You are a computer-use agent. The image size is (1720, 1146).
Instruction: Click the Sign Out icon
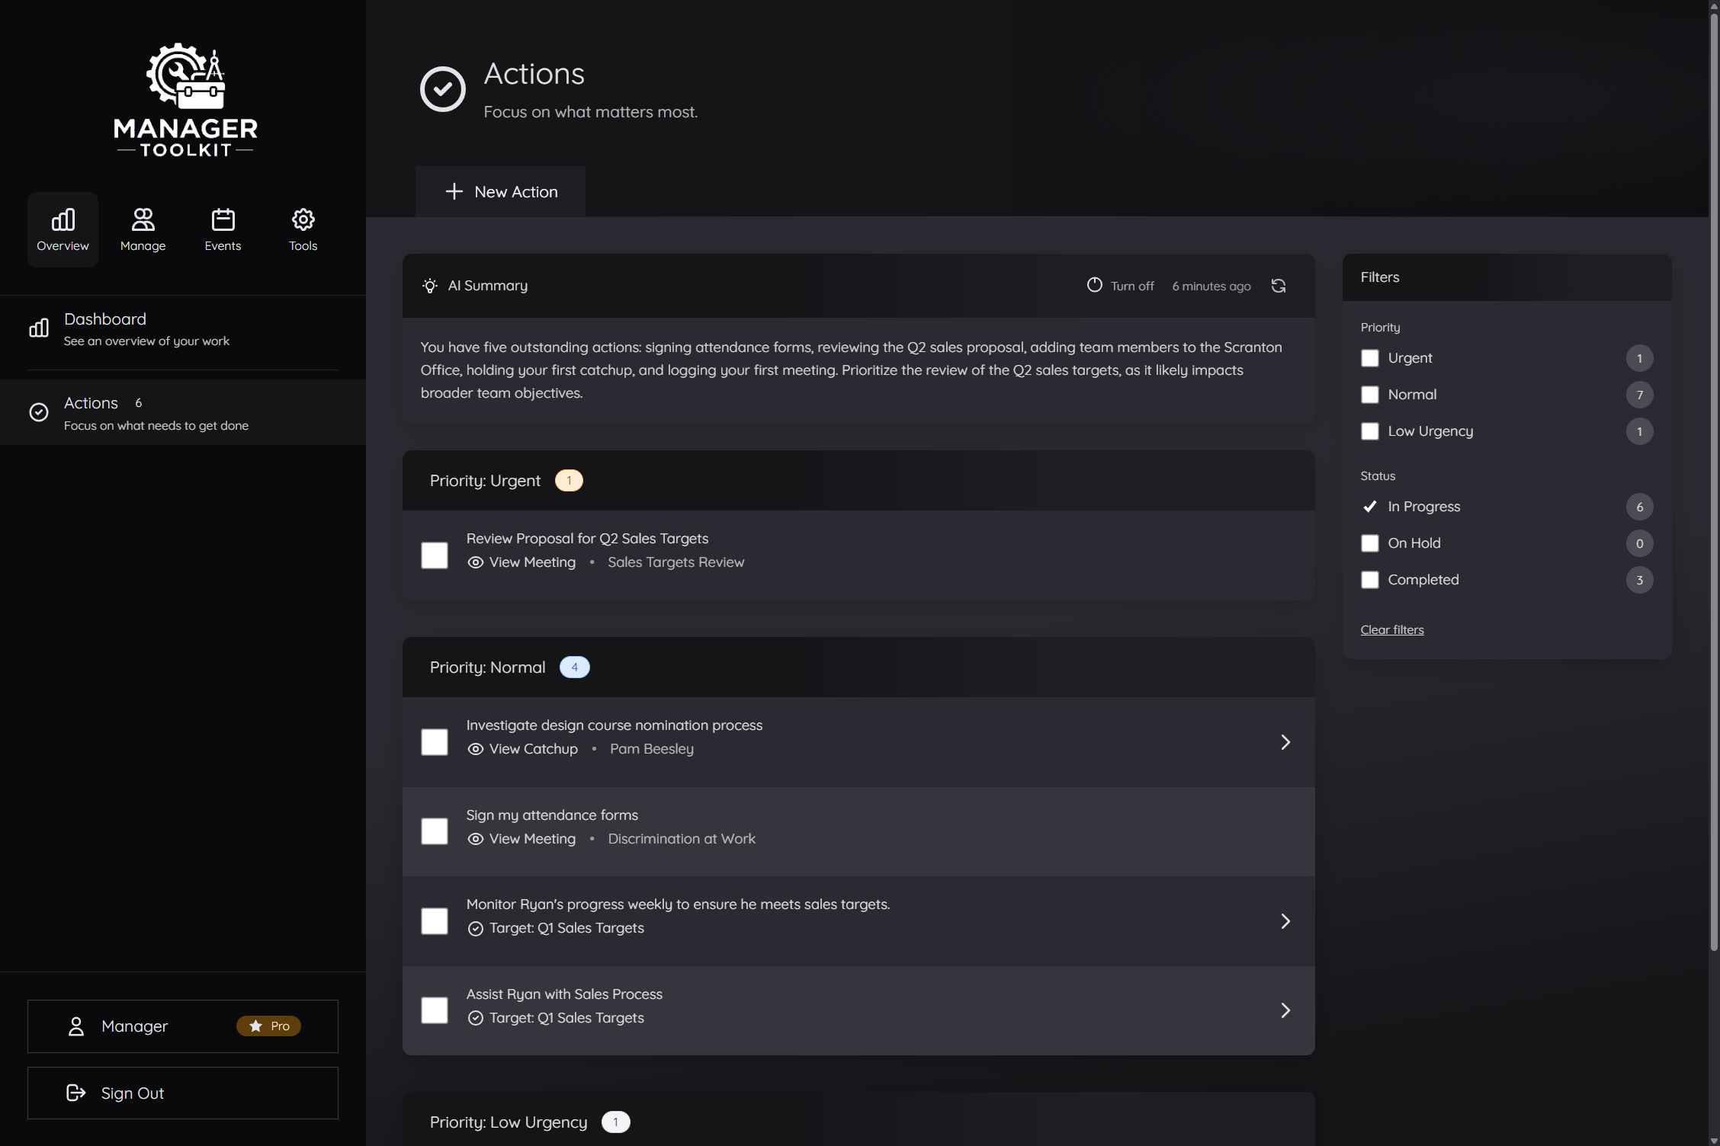pos(76,1093)
